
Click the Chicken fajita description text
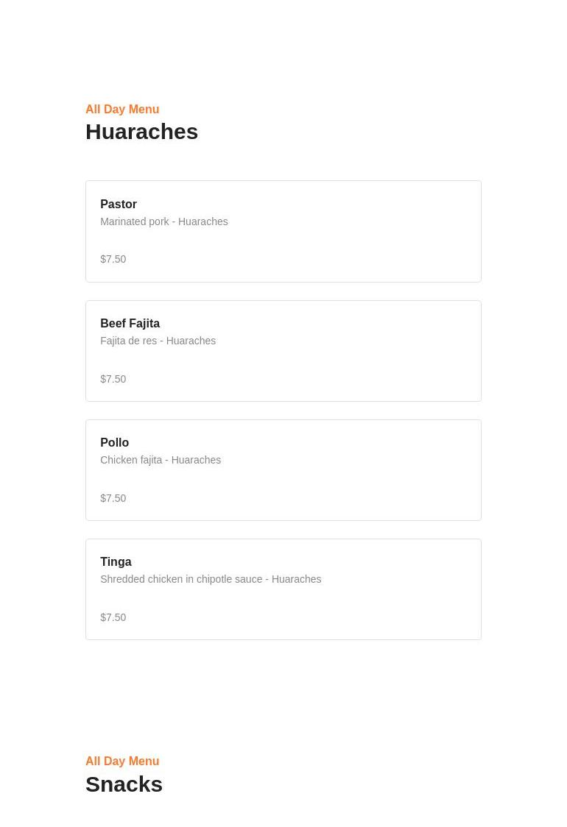161,460
